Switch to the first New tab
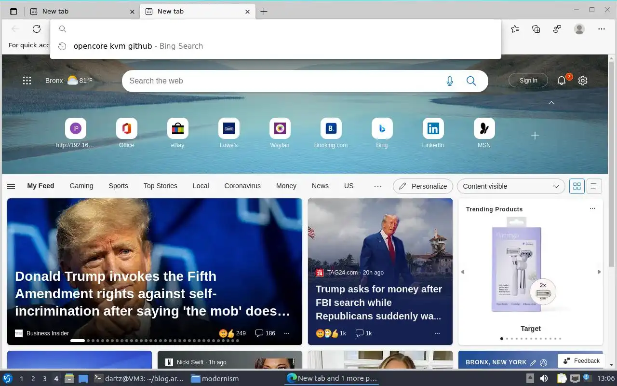This screenshot has height=386, width=617. coord(82,12)
